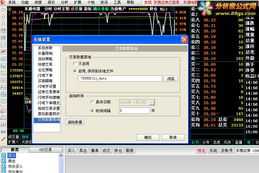Image resolution: width=259 pixels, height=173 pixels.
Task: Open the f(x) formula sidebar icon
Action: pyautogui.click(x=3, y=94)
